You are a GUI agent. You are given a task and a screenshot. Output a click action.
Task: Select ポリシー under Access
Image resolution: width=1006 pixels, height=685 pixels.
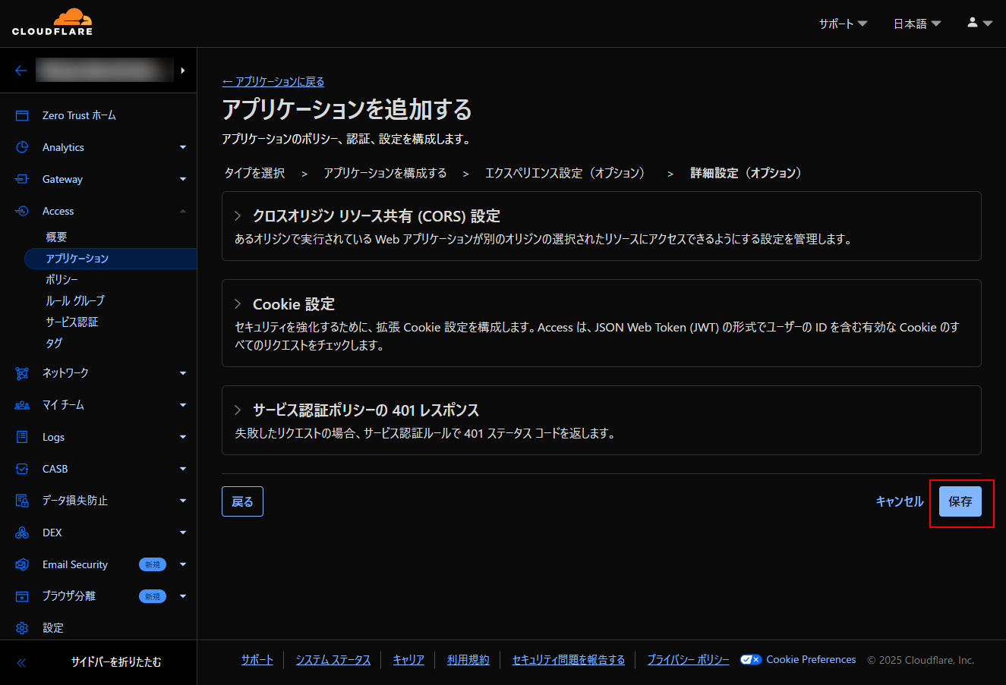coord(61,279)
